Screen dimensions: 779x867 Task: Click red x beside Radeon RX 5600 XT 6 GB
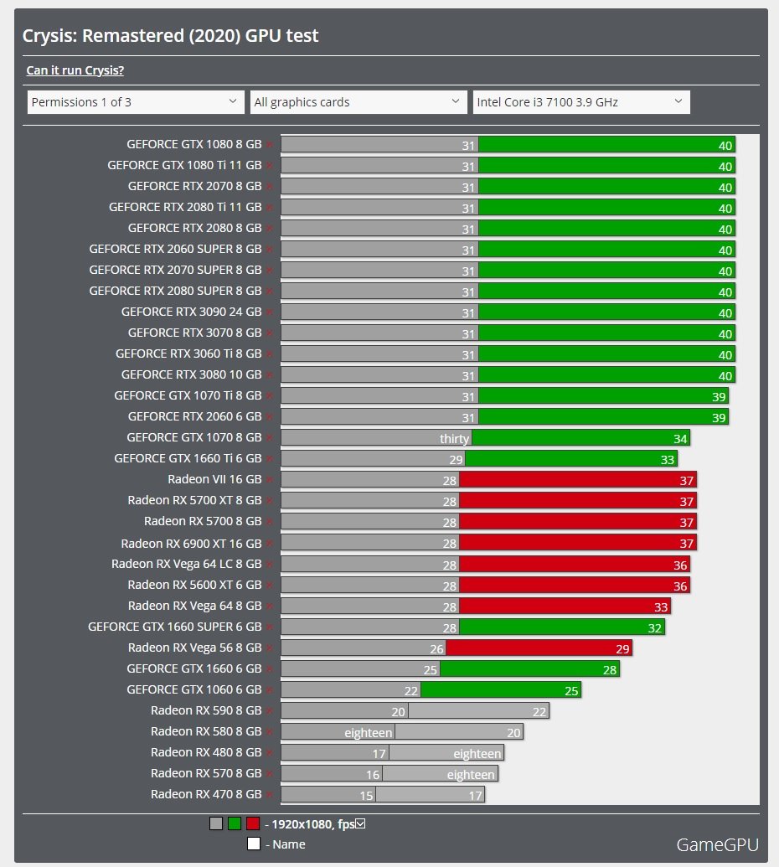point(269,586)
